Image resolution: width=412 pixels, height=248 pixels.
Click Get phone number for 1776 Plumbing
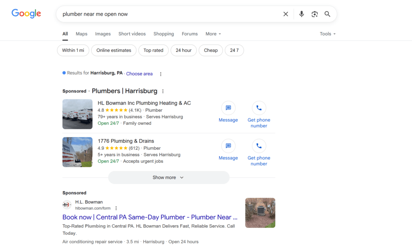259,161
